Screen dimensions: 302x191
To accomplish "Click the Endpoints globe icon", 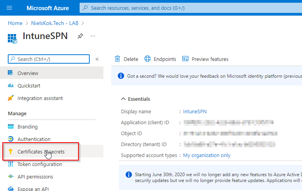I will pyautogui.click(x=147, y=59).
